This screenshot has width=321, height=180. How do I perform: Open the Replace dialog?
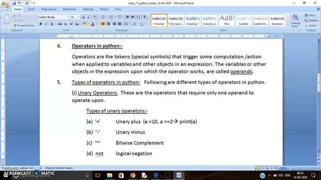[311, 20]
